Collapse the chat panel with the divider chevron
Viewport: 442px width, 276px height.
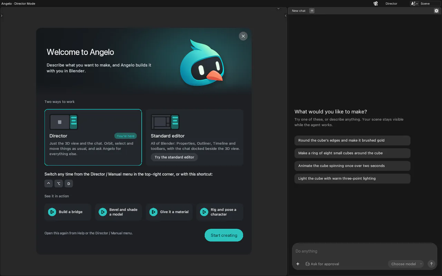(286, 16)
